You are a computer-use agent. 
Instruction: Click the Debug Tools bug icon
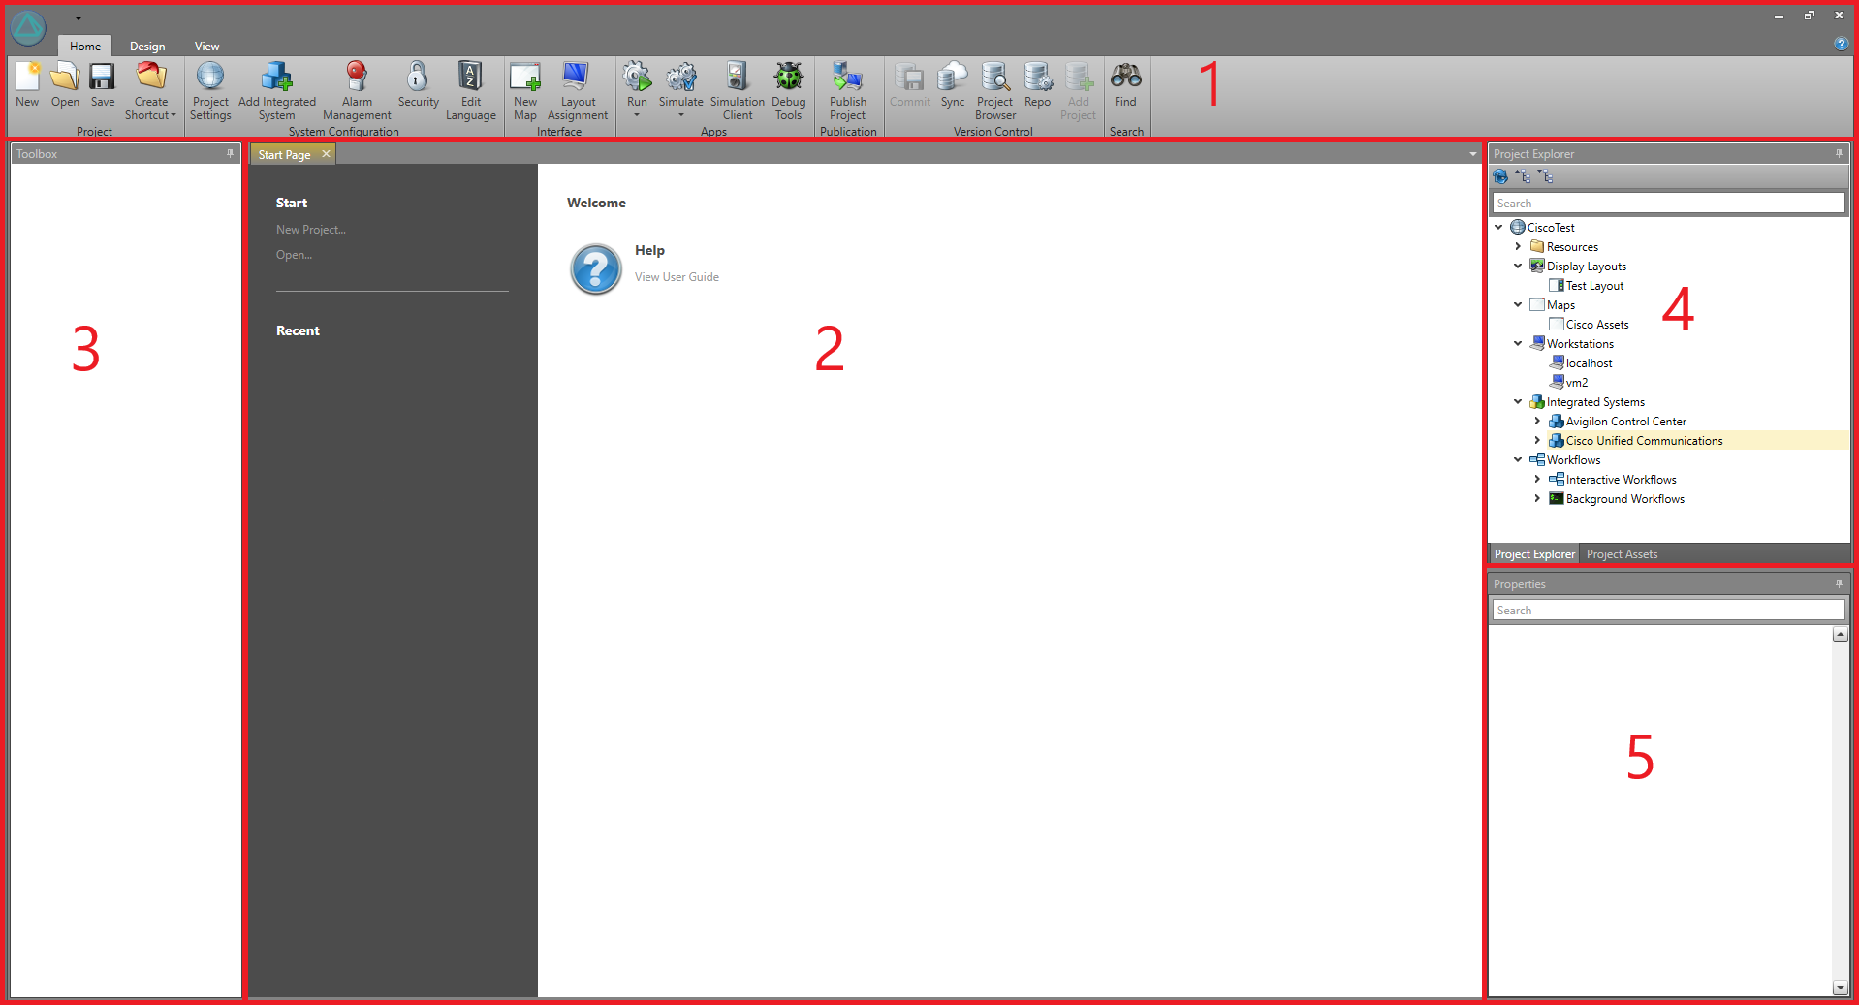[x=788, y=78]
